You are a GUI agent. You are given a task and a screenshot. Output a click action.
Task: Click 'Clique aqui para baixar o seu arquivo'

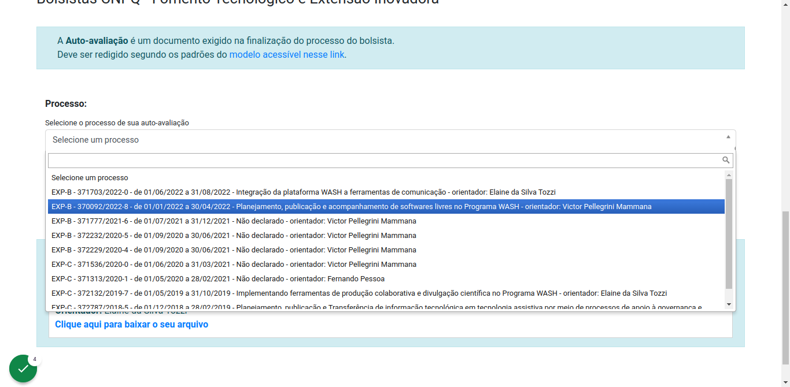(131, 325)
